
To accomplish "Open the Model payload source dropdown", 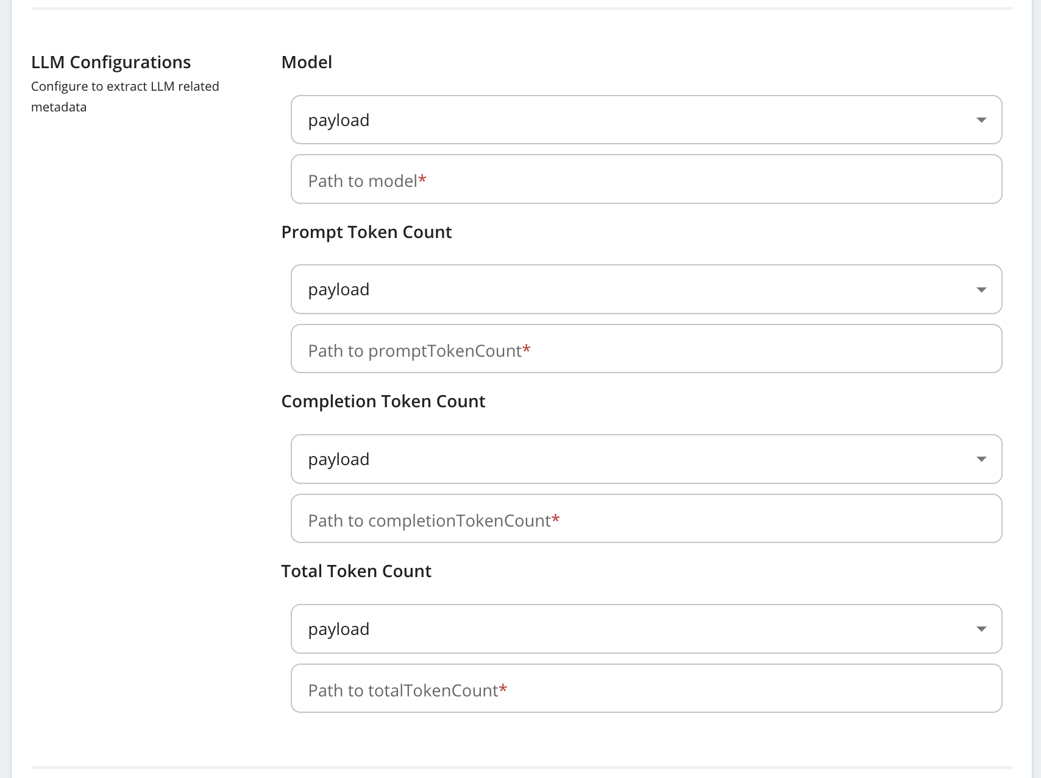I will 647,120.
